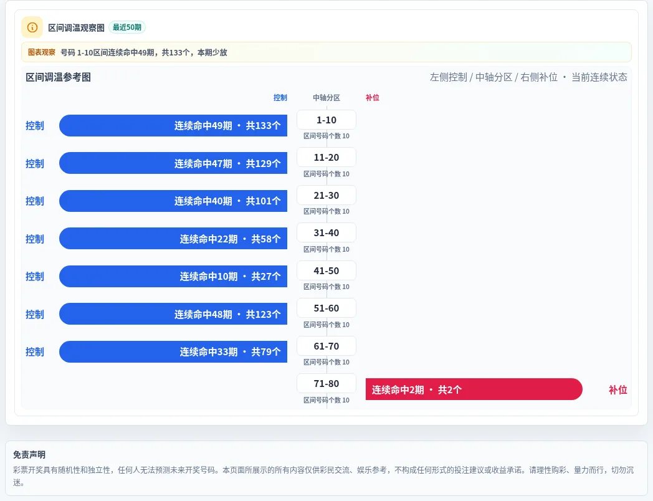Click the bar 连续命中49期 · 共133个

pos(173,125)
